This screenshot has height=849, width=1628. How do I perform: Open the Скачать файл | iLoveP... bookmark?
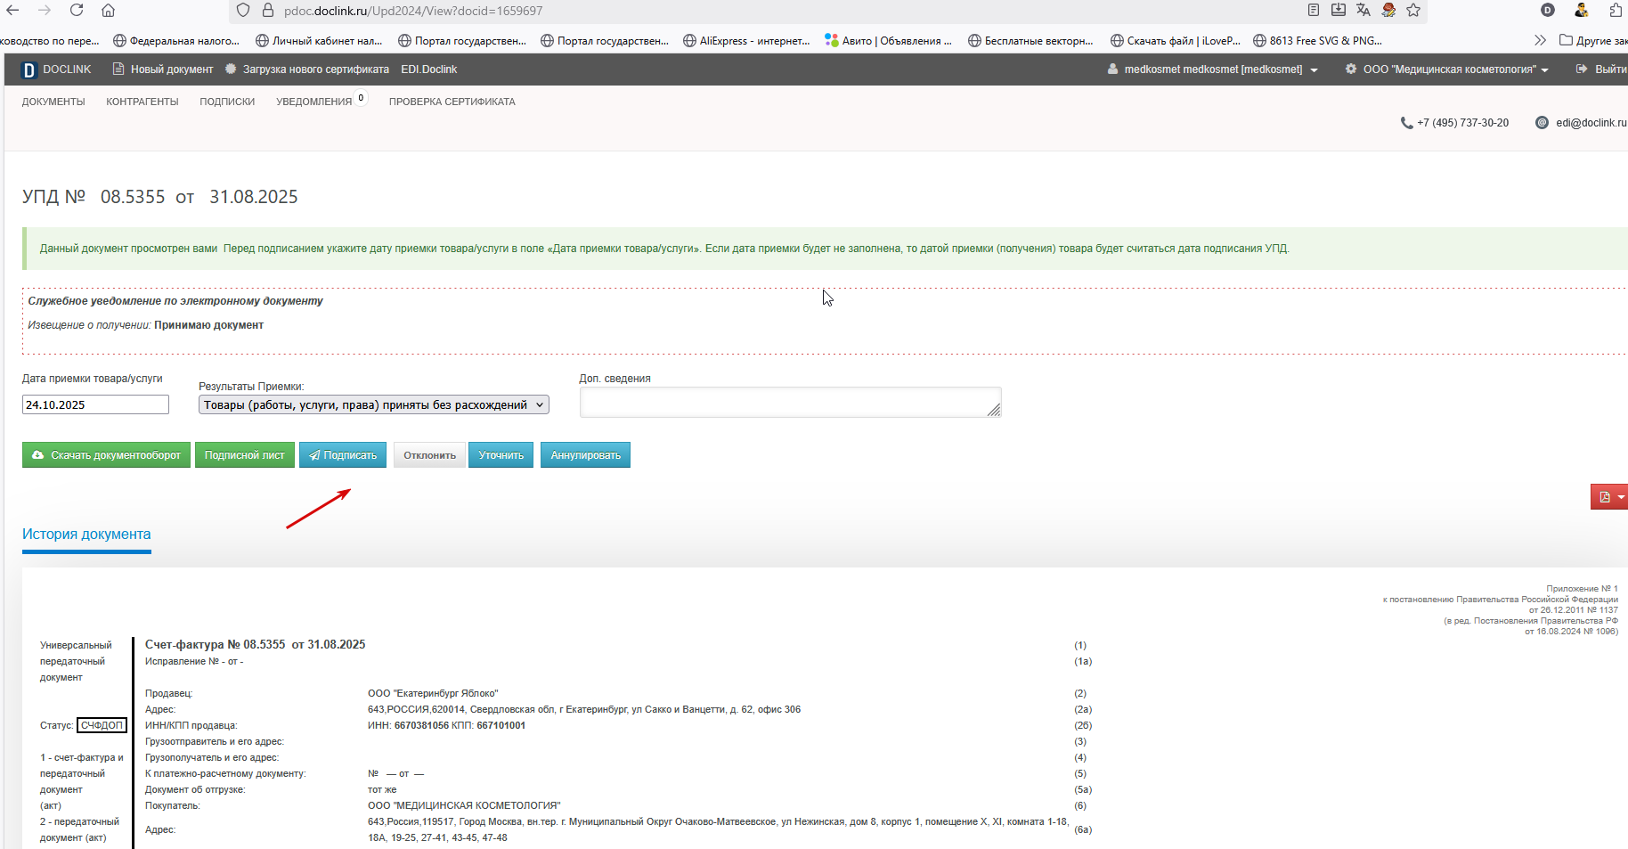[x=1176, y=40]
